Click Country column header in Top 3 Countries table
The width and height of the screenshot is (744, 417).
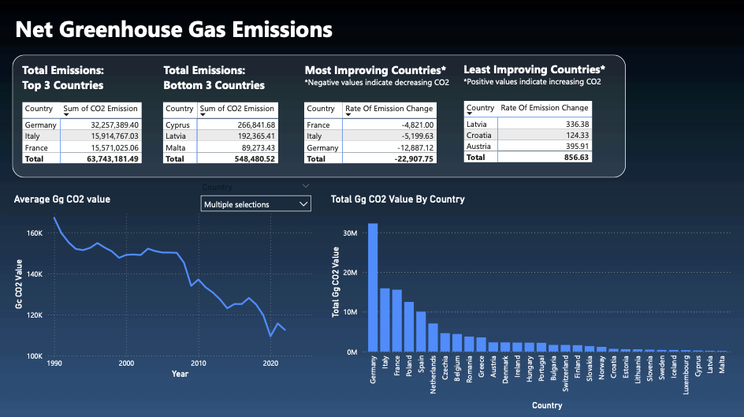click(39, 109)
